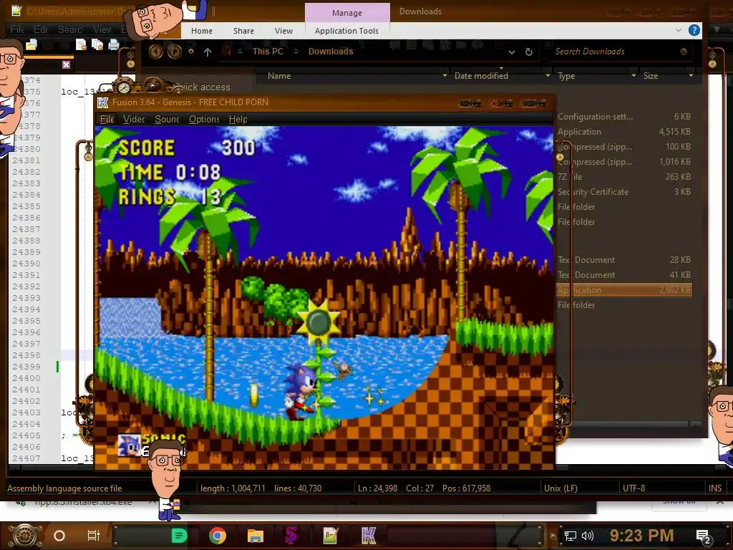The width and height of the screenshot is (733, 550).
Task: Open the Options menu in Fusion emulator
Action: pyautogui.click(x=204, y=120)
